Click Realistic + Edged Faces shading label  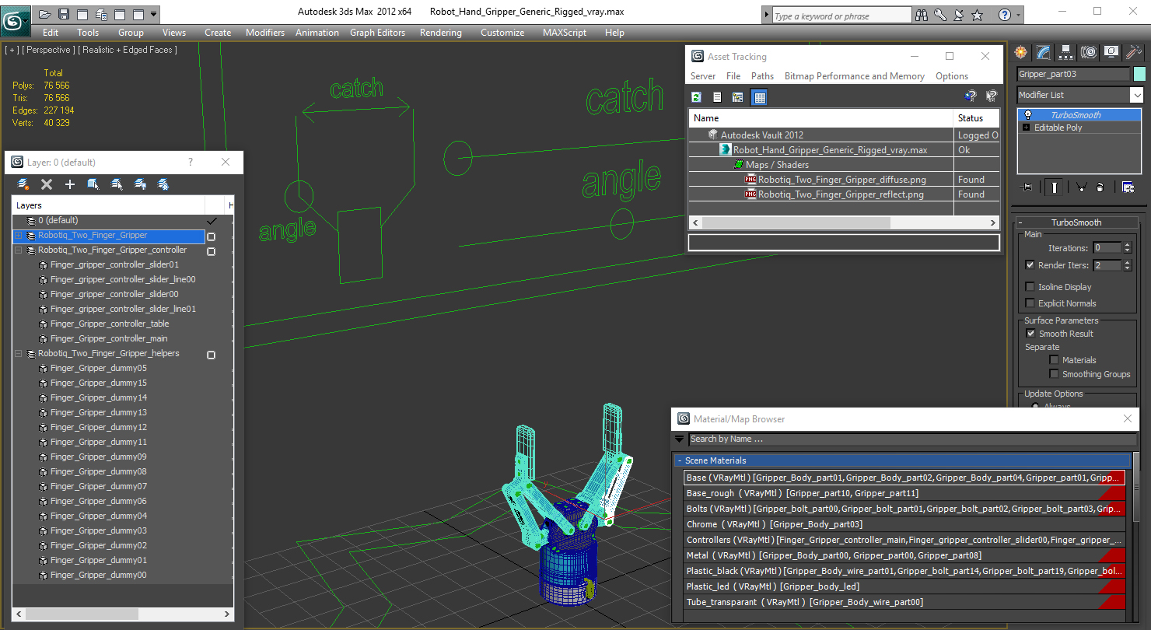128,50
